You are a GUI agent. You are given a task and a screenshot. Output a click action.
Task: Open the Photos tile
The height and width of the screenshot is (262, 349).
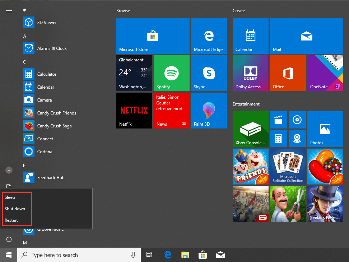coord(325,129)
